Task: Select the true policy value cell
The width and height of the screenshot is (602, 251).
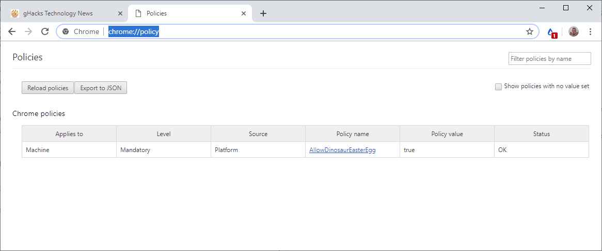Action: pyautogui.click(x=447, y=150)
